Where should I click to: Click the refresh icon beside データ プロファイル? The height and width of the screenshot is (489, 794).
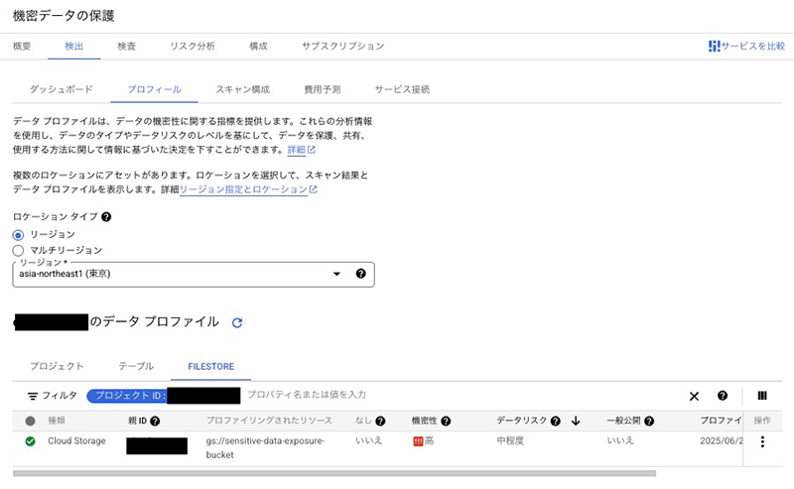coord(237,323)
